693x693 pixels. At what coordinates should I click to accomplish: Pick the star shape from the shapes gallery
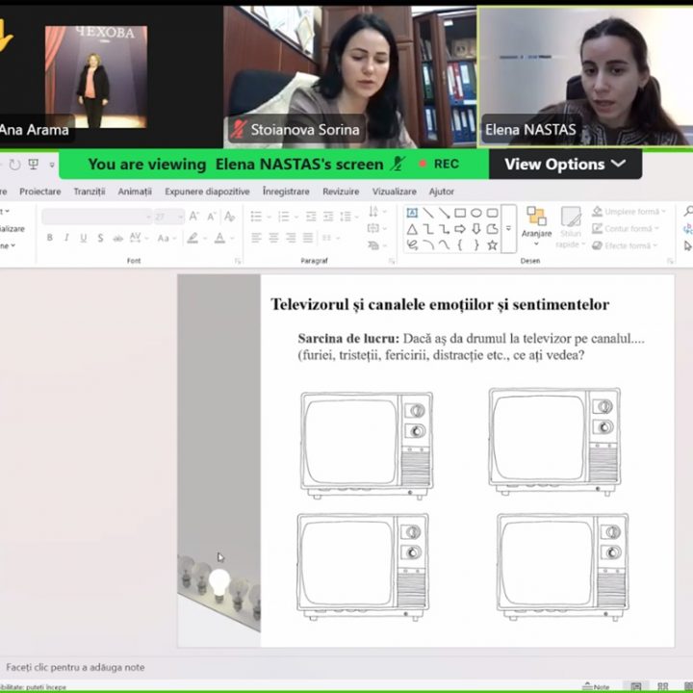click(492, 245)
